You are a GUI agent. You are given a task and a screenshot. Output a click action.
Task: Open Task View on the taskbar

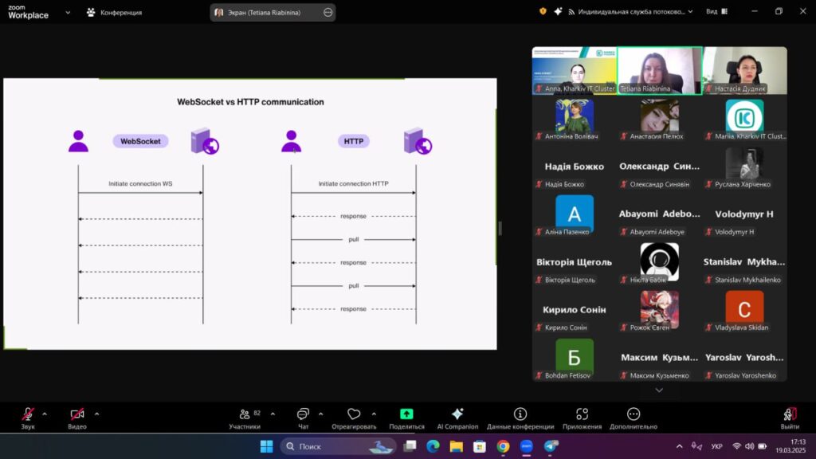410,446
